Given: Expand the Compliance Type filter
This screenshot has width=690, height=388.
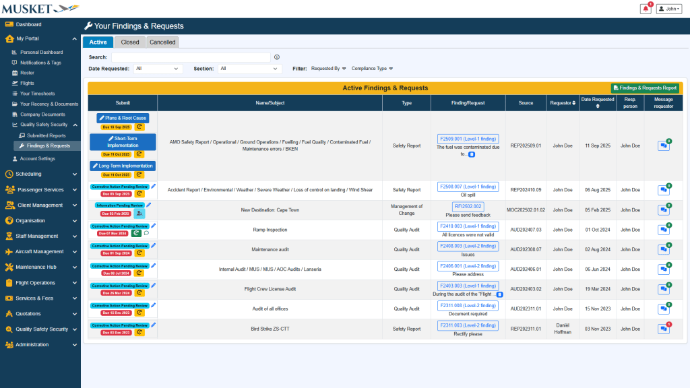Looking at the screenshot, I should point(372,69).
